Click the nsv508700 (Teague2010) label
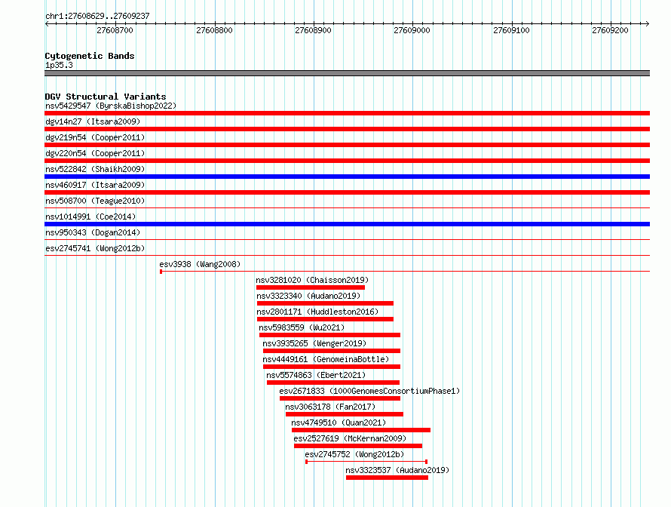Image resolution: width=671 pixels, height=507 pixels. point(95,201)
